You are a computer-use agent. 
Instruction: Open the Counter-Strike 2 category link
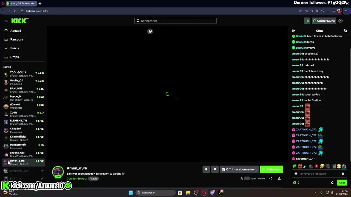[x=77, y=179]
